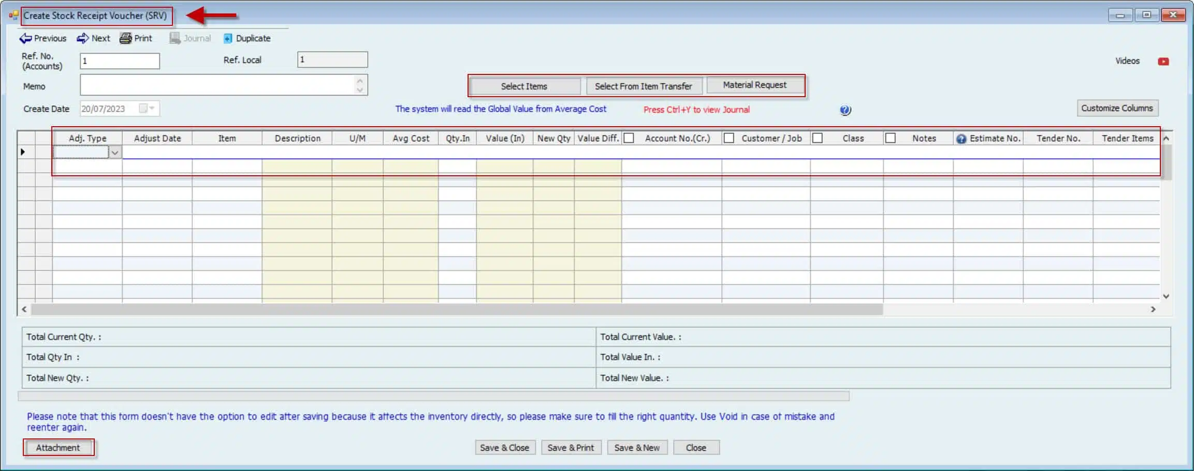Print the stock receipt voucher
Screen dimensions: 1194x471
[136, 38]
